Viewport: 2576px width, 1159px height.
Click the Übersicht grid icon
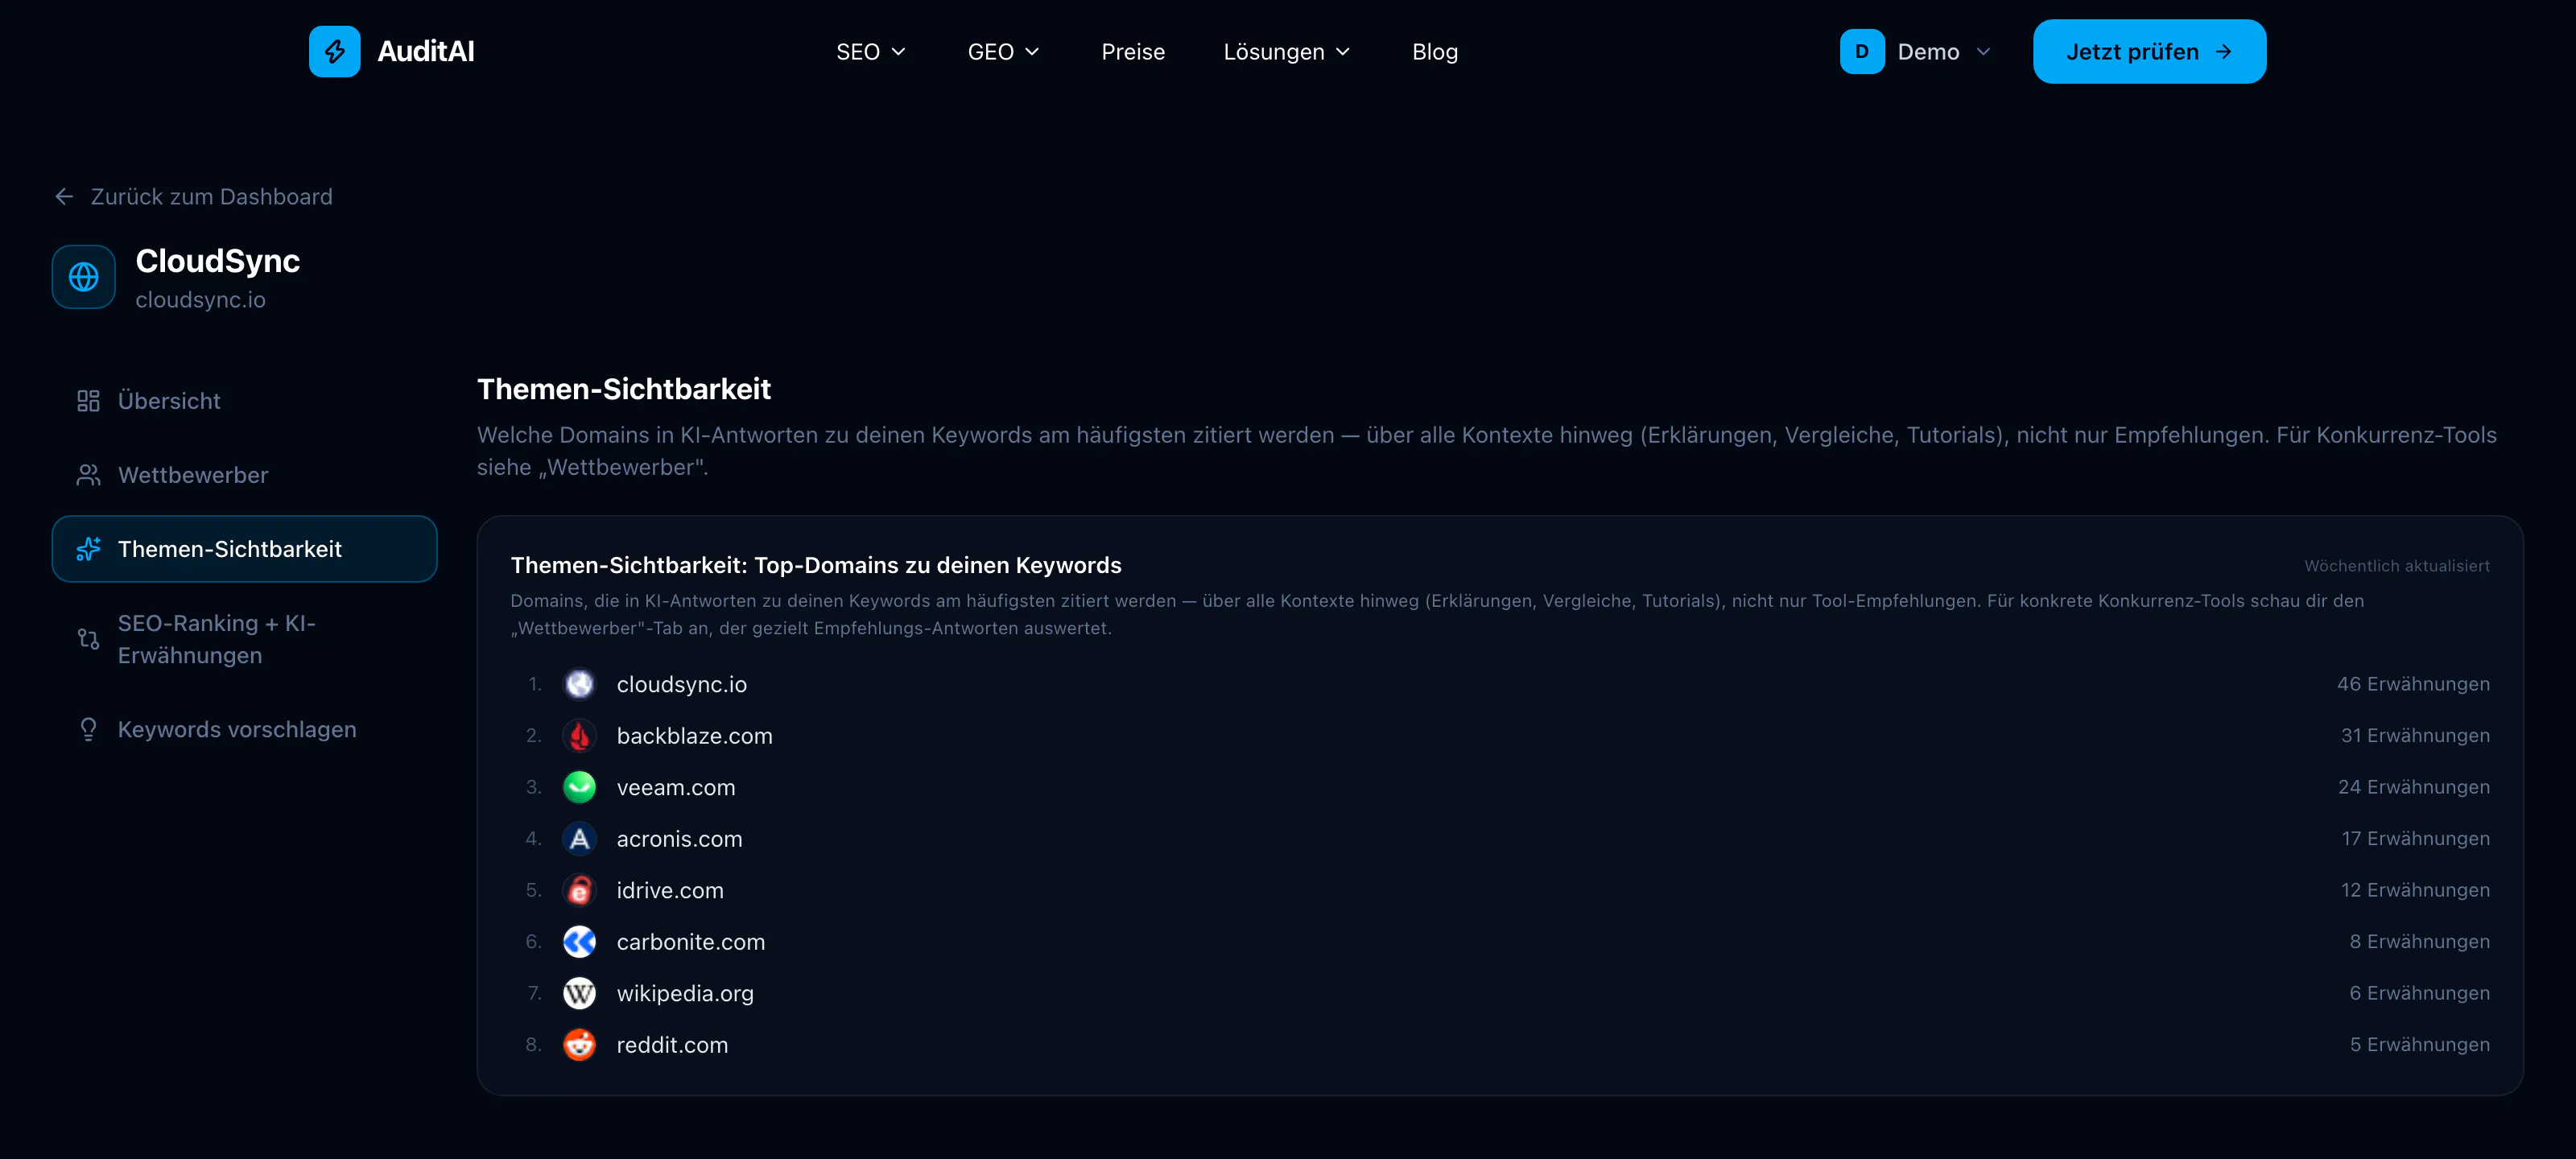click(88, 400)
